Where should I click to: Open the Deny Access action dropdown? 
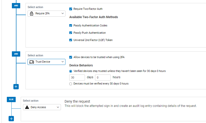click(42, 107)
